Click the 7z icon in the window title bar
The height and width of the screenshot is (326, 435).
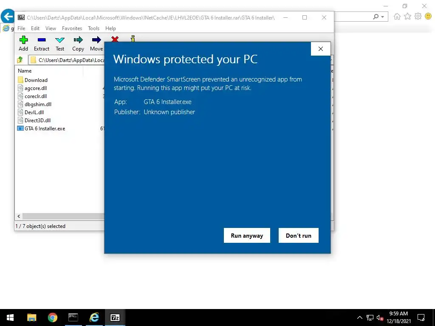(x=21, y=17)
